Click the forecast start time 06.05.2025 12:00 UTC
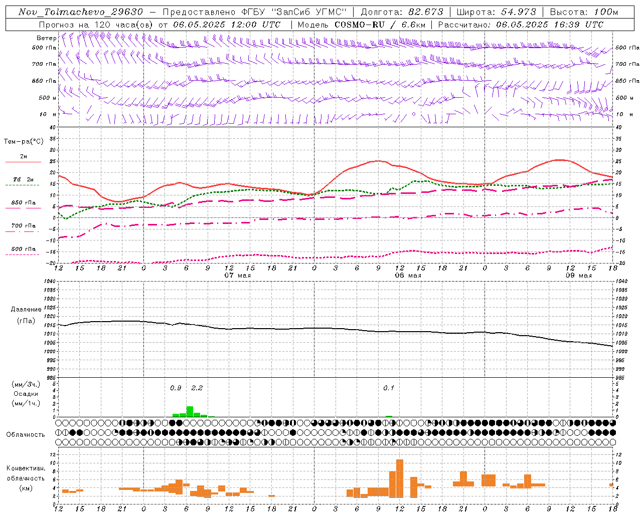 227,25
